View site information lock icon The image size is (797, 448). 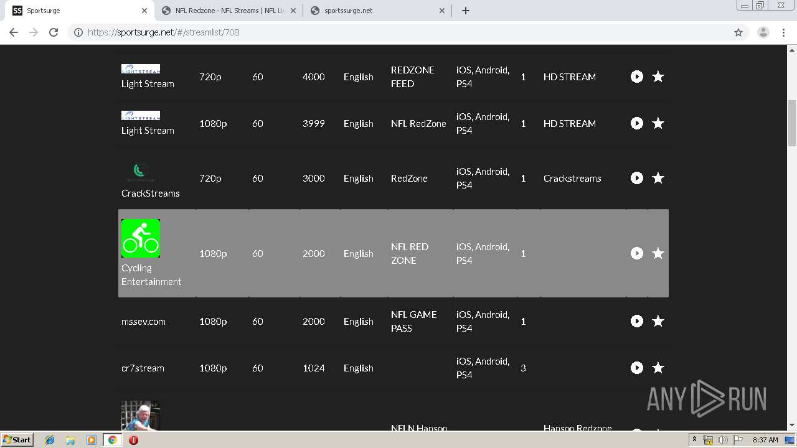(x=78, y=32)
